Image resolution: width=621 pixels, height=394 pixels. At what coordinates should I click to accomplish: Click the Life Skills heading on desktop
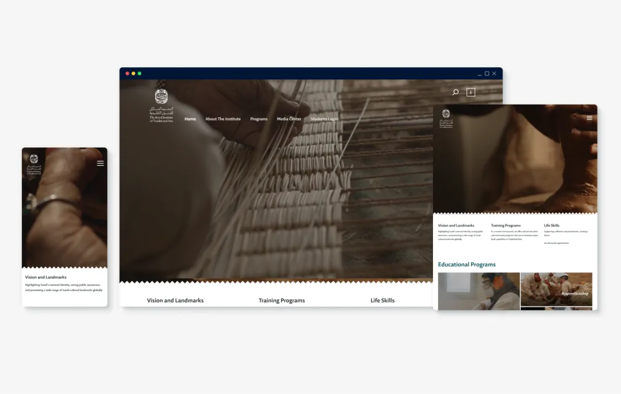coord(382,300)
